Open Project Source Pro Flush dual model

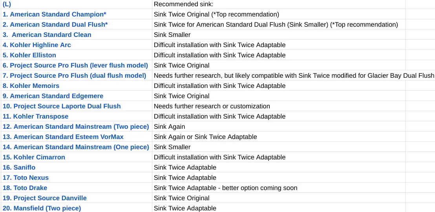point(74,76)
